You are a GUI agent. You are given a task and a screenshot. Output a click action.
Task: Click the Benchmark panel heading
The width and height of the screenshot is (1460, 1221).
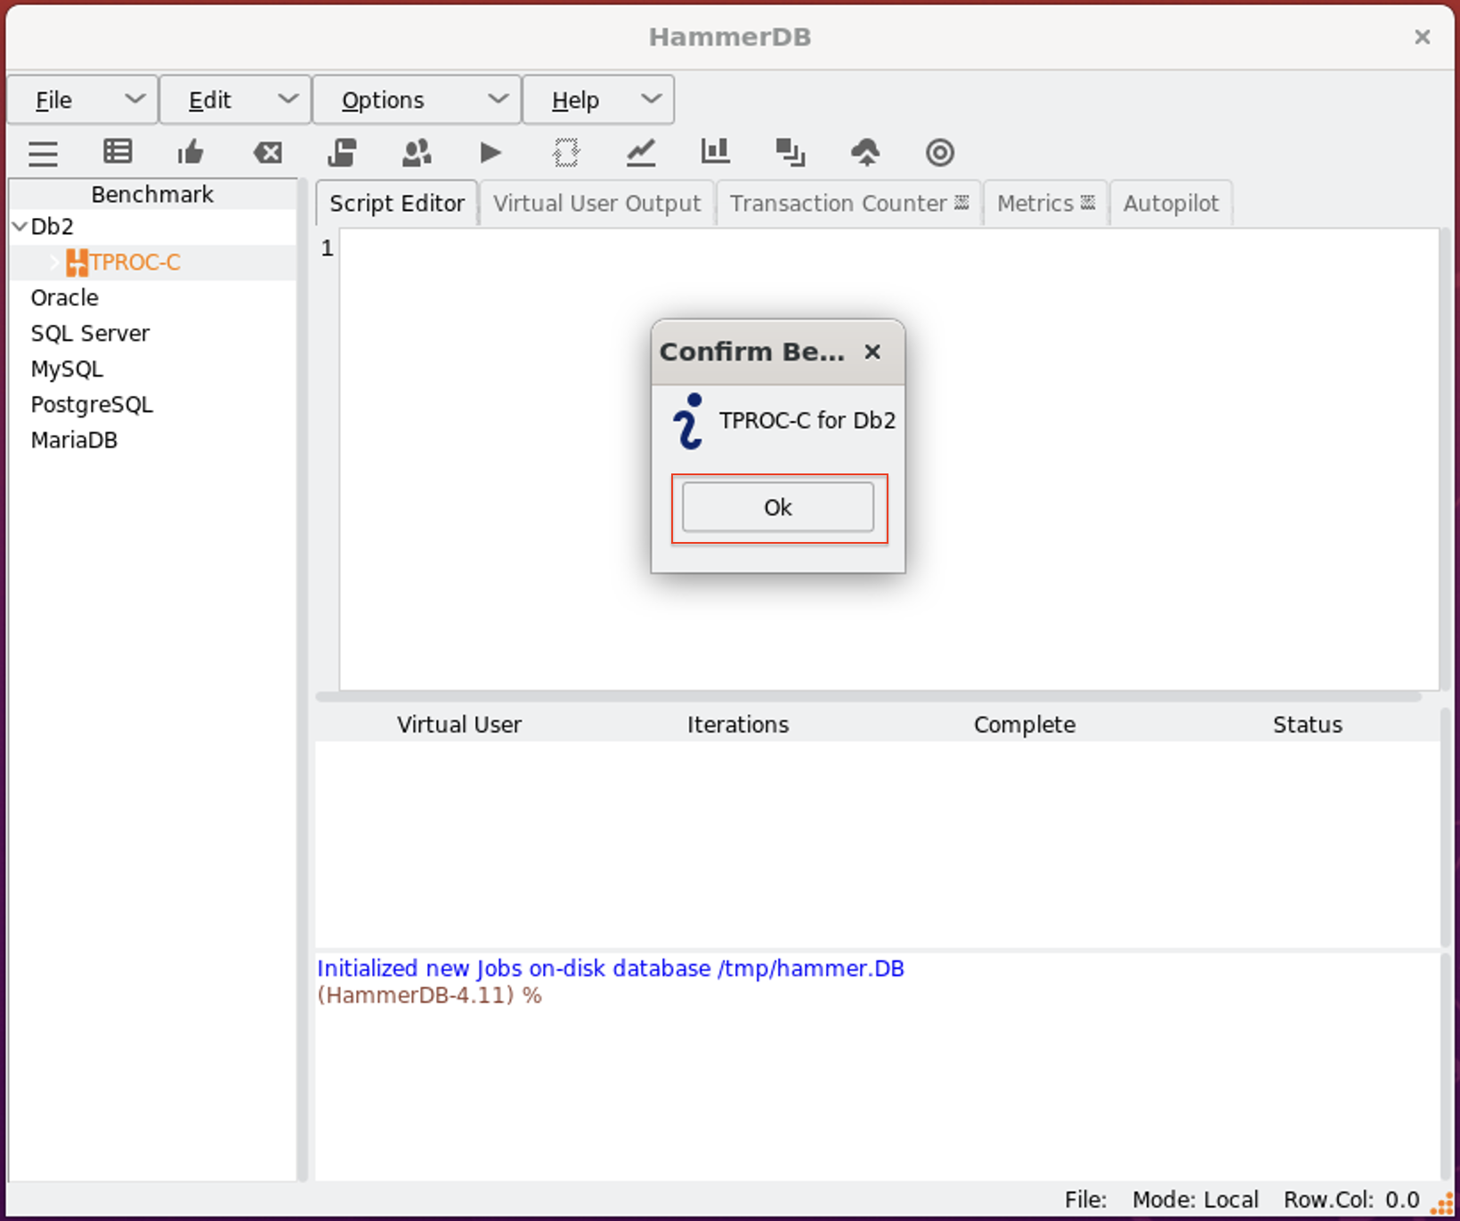click(x=152, y=194)
